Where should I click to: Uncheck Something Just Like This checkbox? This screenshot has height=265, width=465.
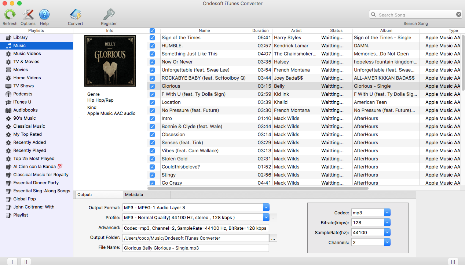(152, 54)
